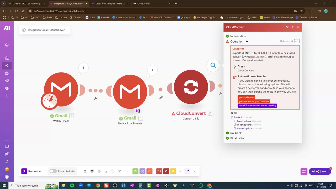Open Connections link icon in the sidebar

click(x=7, y=81)
